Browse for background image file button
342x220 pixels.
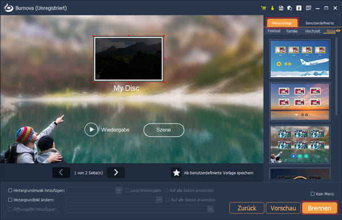pyautogui.click(x=159, y=199)
